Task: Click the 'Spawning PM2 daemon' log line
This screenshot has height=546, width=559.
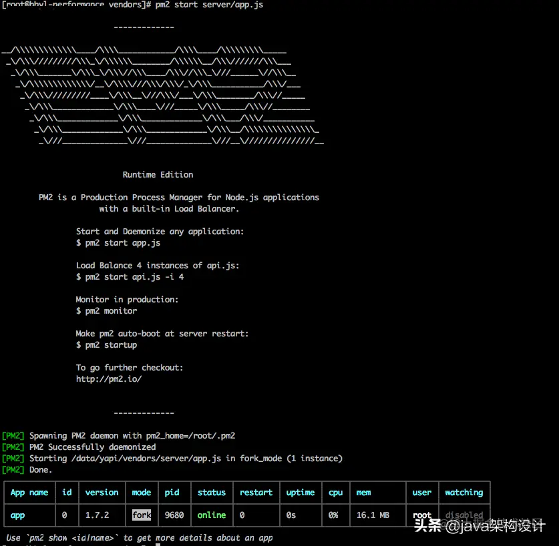Action: click(118, 436)
